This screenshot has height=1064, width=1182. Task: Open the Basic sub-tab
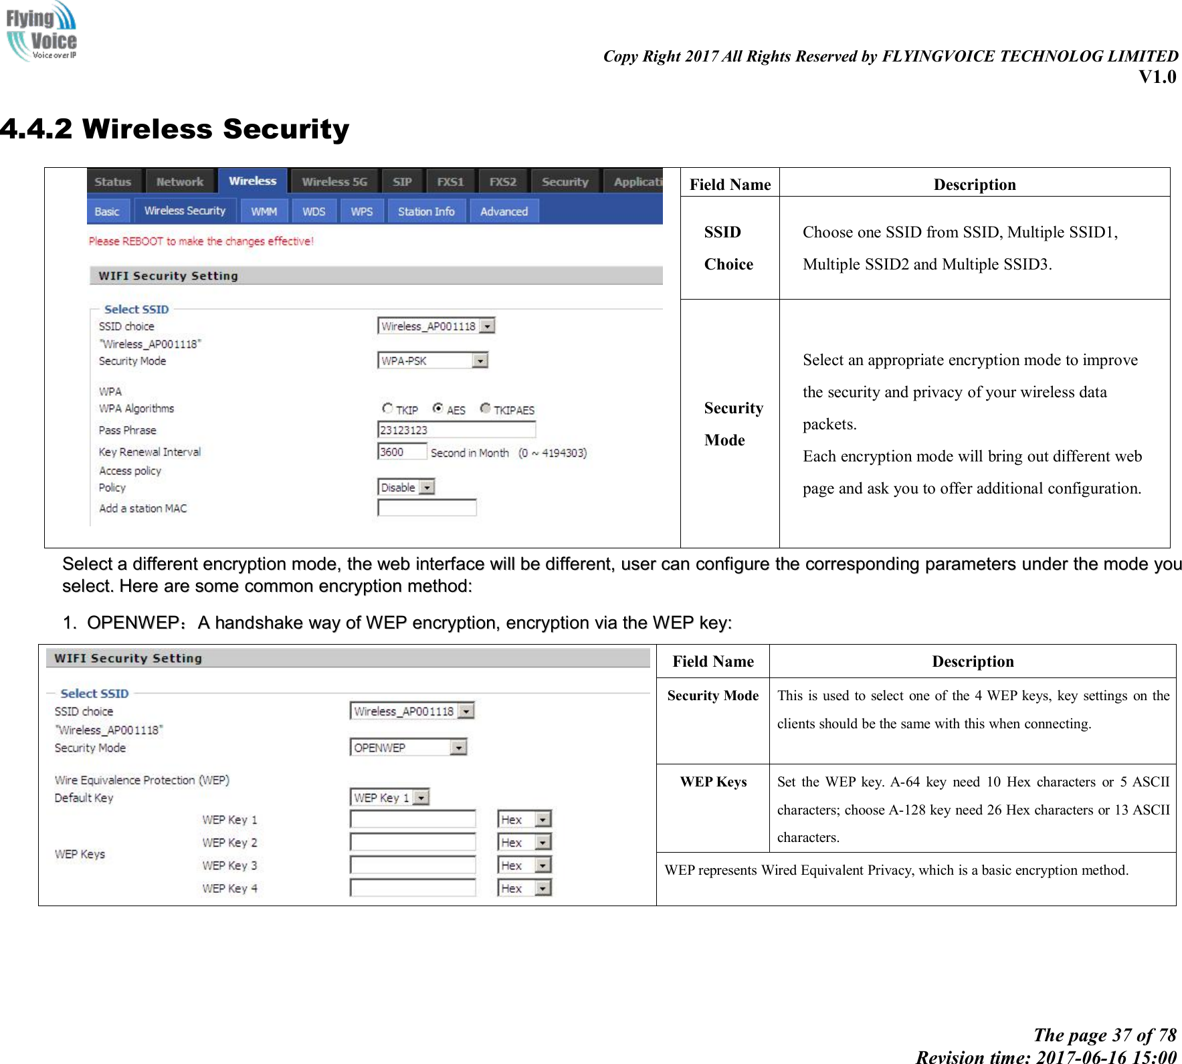108,211
